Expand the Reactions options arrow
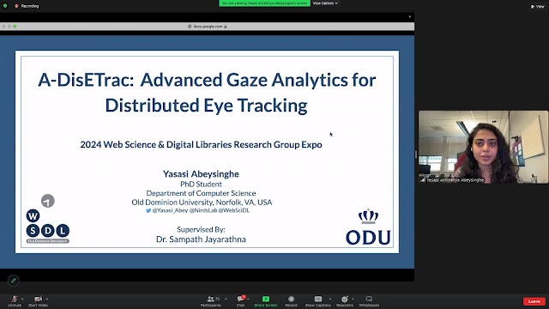Viewport: 549px width, 309px height. click(x=353, y=299)
